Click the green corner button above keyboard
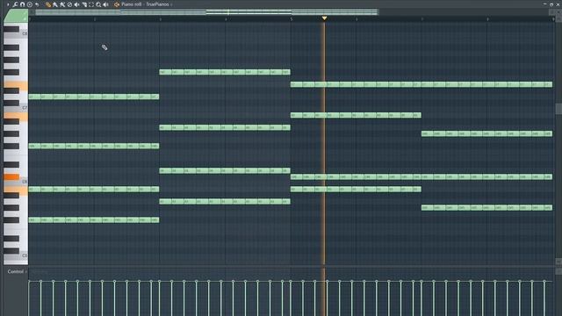The width and height of the screenshot is (562, 316). [x=16, y=17]
